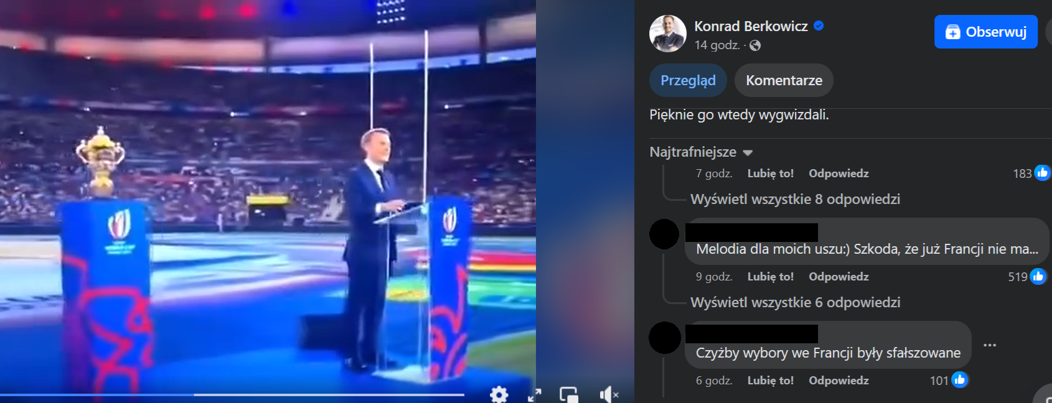This screenshot has width=1052, height=403.
Task: Click the blue verified badge icon
Action: [x=819, y=26]
